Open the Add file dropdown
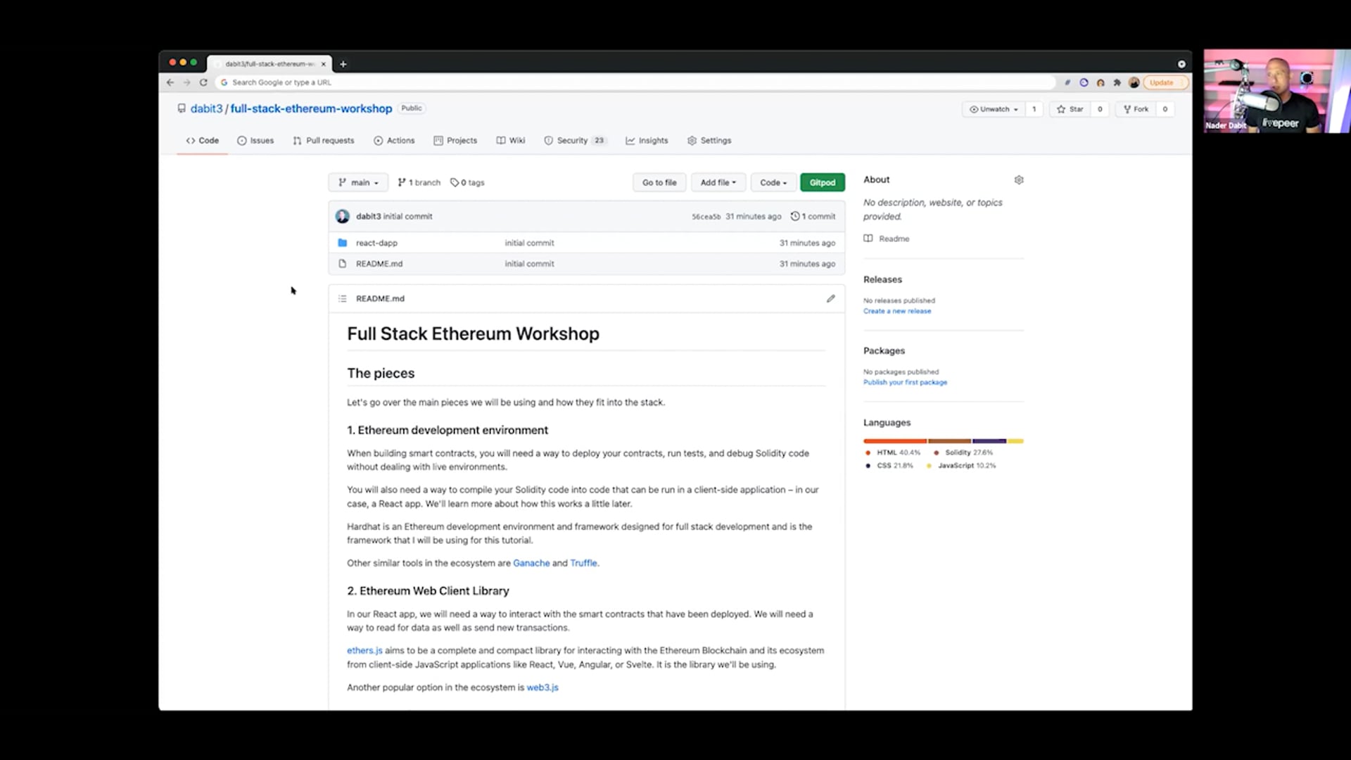The width and height of the screenshot is (1351, 760). (x=718, y=182)
